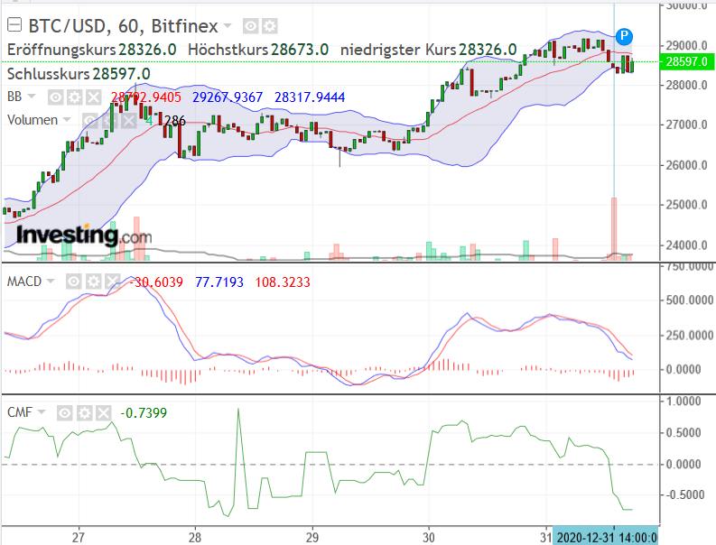Open the BB indicator dropdown
Image resolution: width=716 pixels, height=545 pixels.
[32, 97]
